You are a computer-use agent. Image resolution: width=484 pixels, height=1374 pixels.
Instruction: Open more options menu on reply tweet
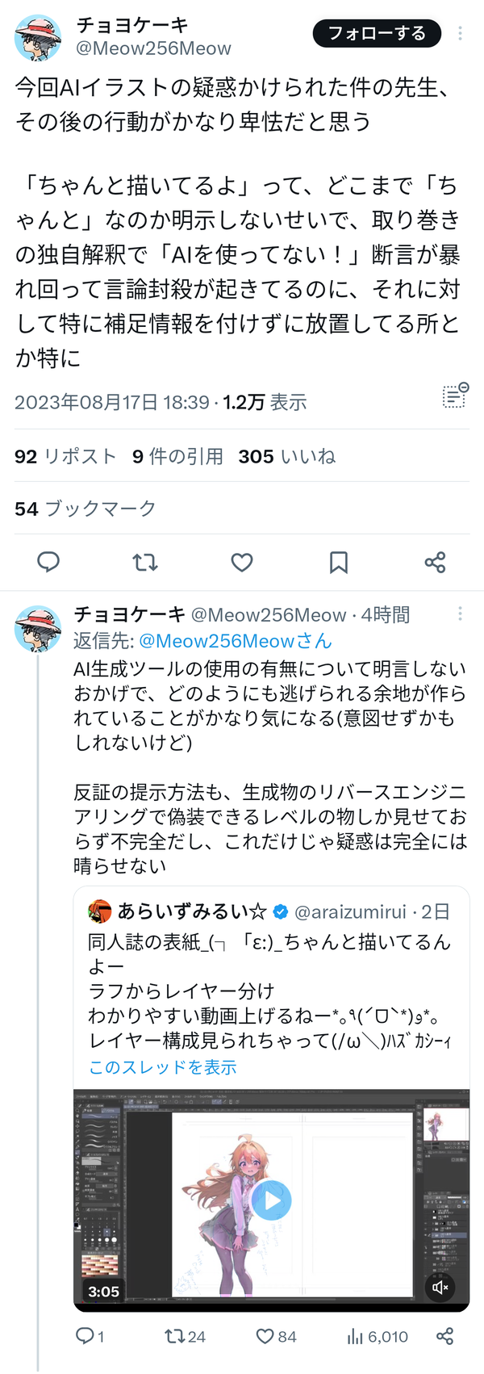(460, 614)
